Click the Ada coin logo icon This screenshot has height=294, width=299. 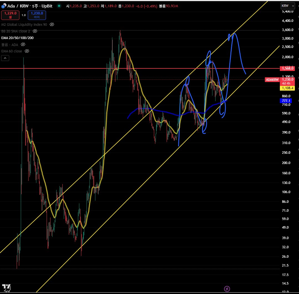(4, 6)
